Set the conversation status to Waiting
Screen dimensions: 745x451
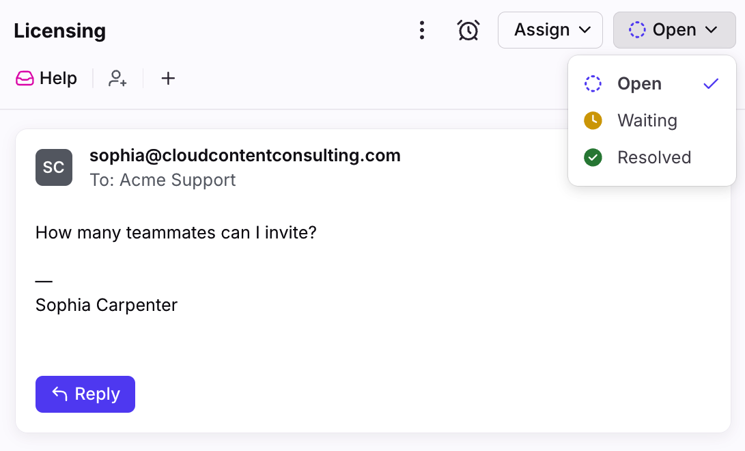click(647, 121)
